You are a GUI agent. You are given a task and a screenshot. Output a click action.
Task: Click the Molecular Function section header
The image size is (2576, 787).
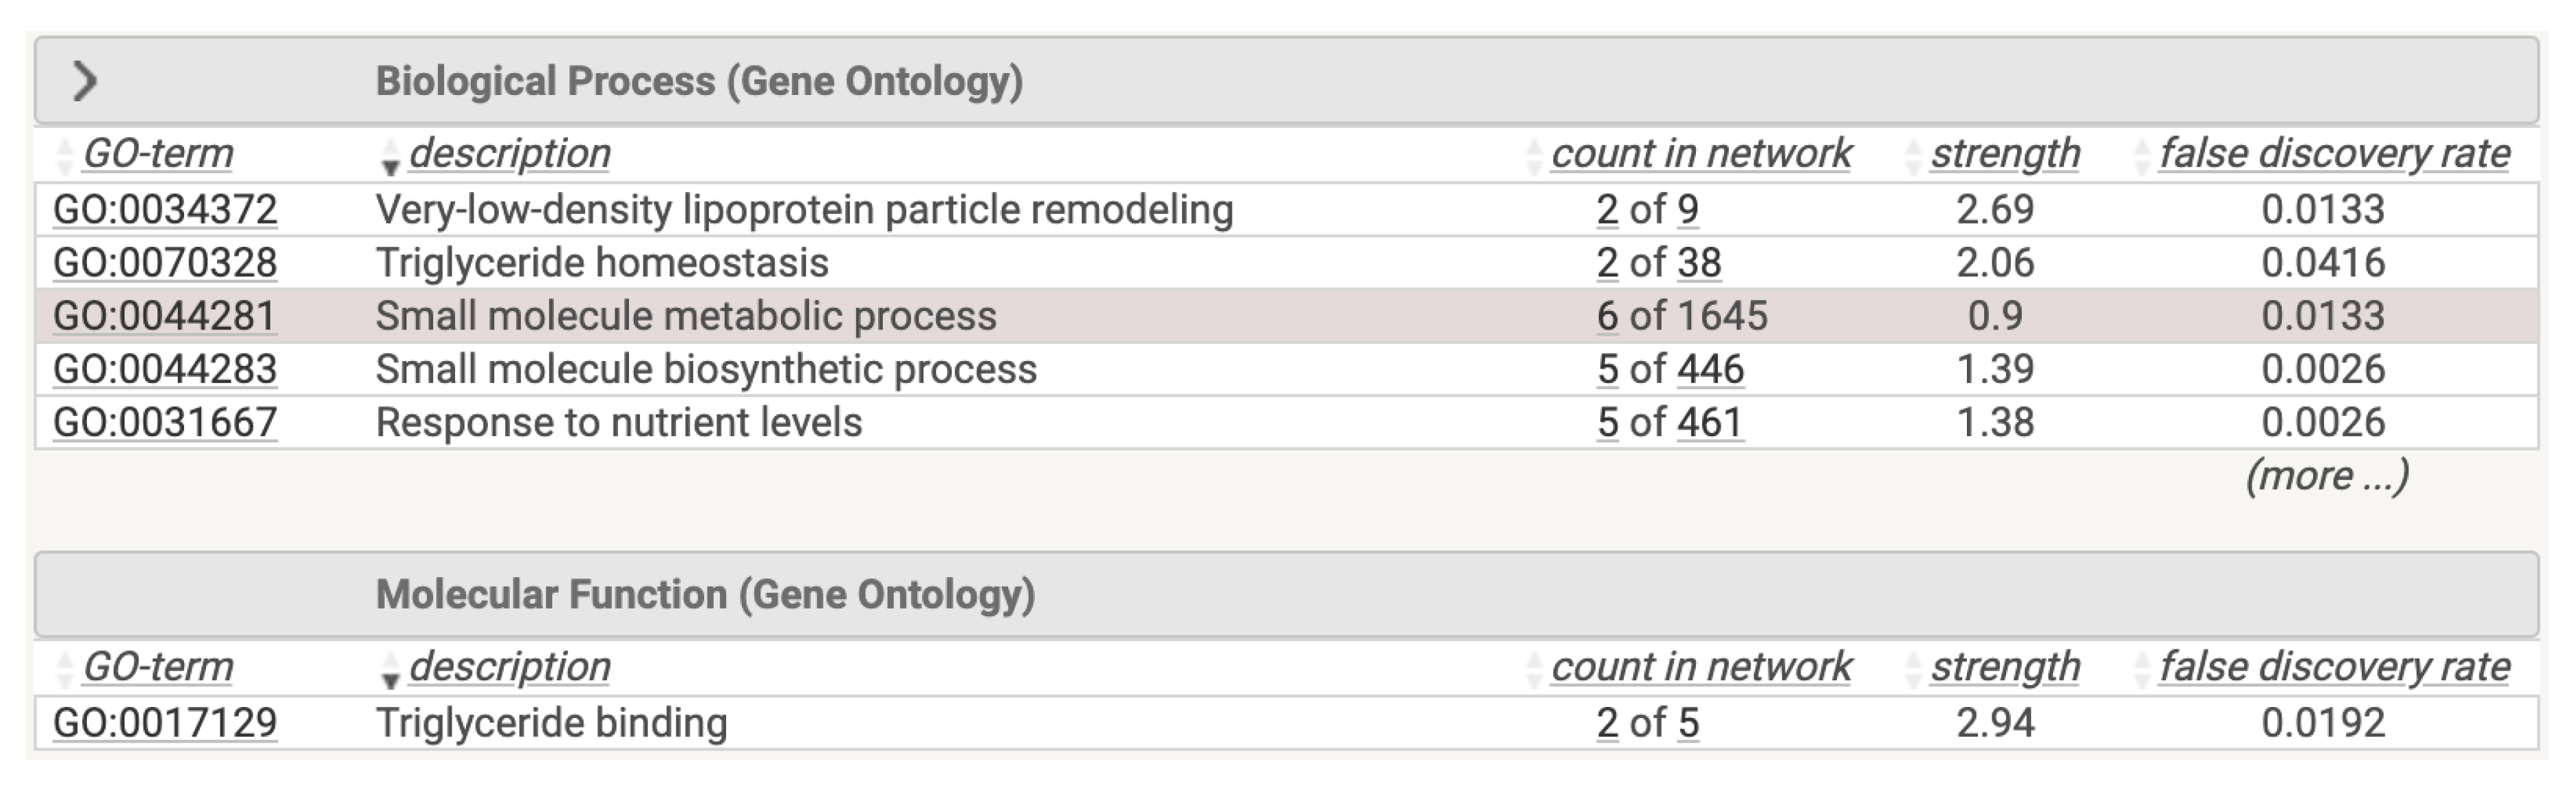pos(705,594)
